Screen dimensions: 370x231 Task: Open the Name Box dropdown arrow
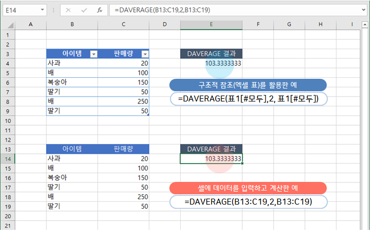pyautogui.click(x=43, y=10)
